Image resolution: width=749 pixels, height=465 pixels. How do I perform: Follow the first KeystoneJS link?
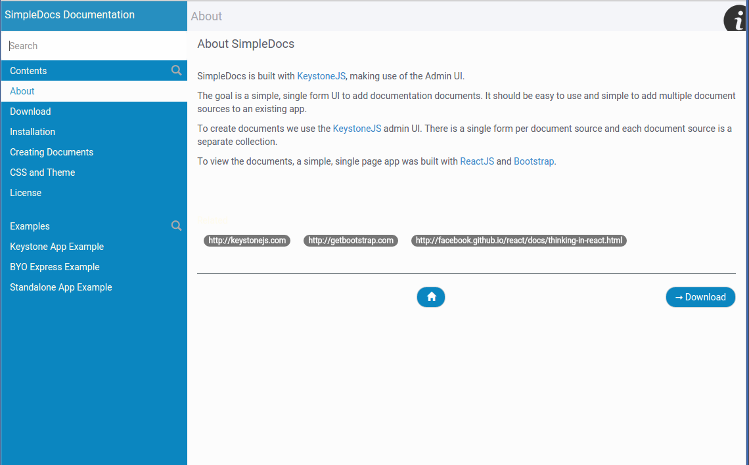coord(321,76)
